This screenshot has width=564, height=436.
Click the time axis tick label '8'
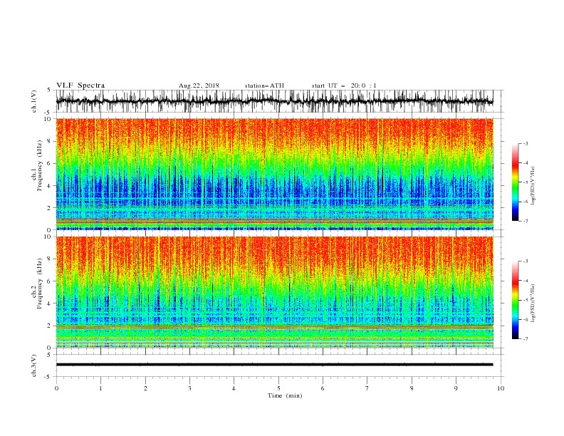[x=412, y=388]
